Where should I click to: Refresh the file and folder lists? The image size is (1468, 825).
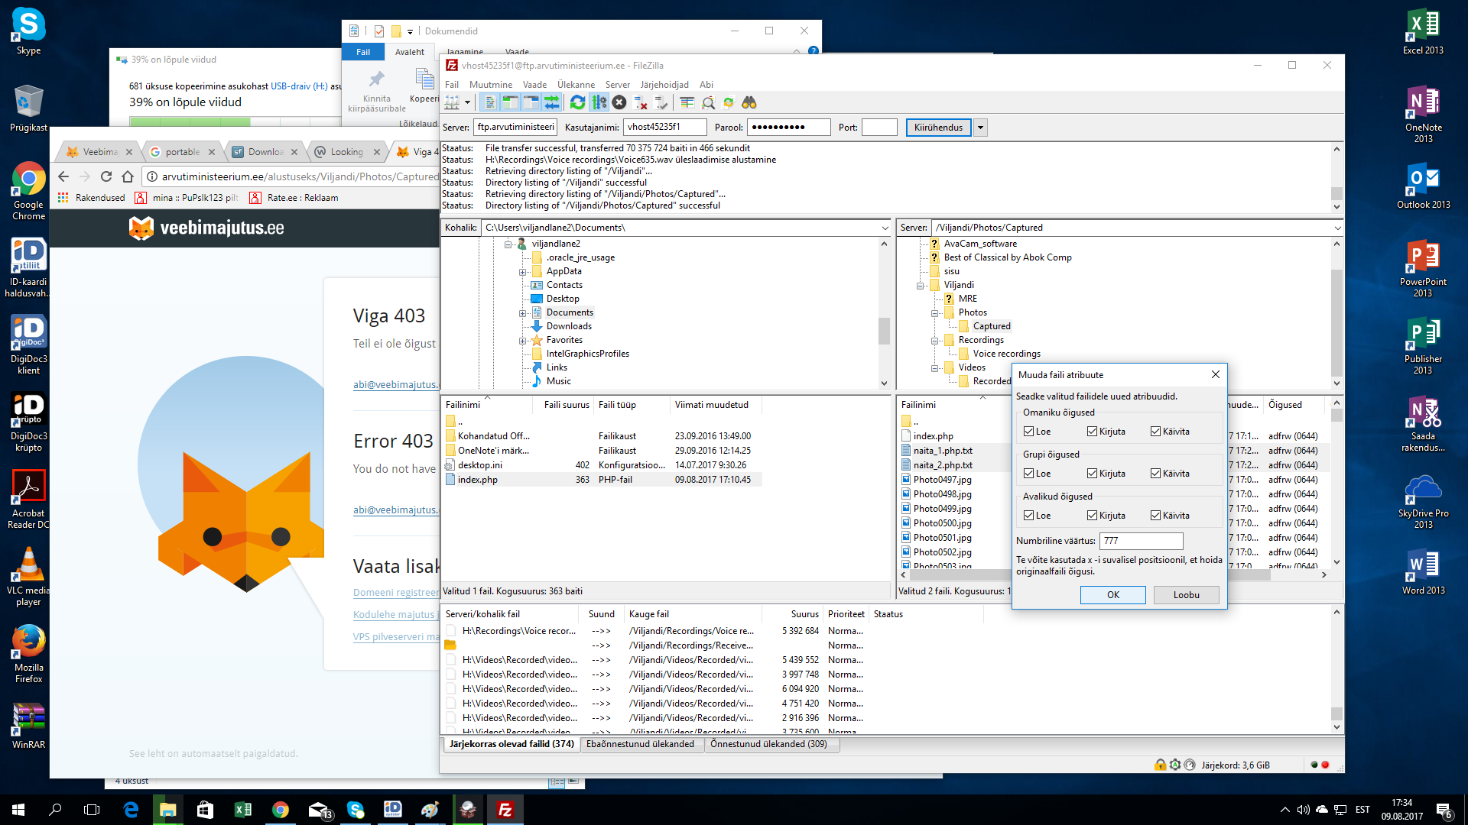tap(578, 102)
